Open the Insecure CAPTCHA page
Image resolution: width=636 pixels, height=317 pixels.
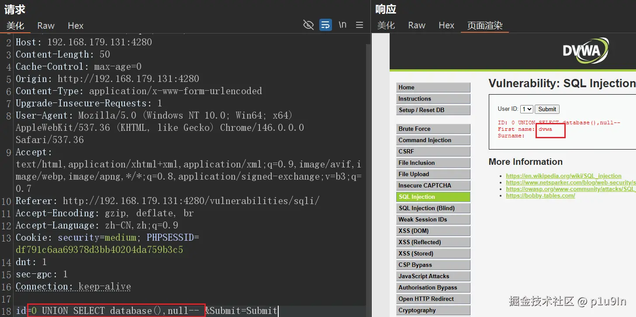tap(433, 185)
